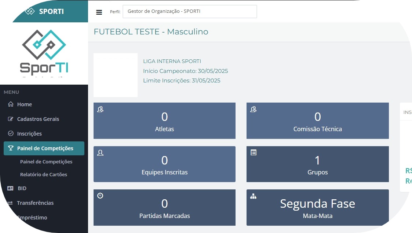Viewport: 412px width, 233px height.
Task: Click the trophy icon in sidebar
Action: 11,148
